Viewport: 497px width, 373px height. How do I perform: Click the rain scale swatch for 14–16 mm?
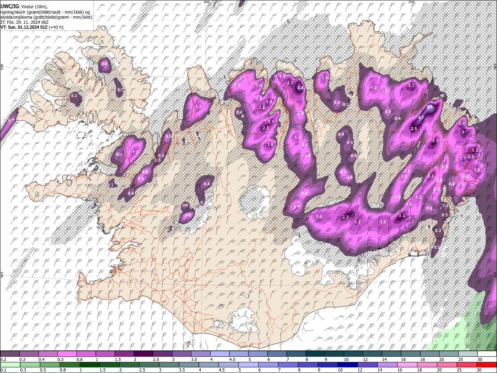click(388, 364)
